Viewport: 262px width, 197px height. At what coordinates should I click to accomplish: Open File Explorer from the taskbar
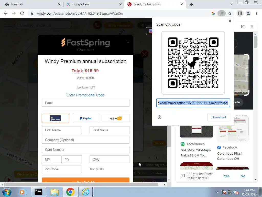pos(54,192)
